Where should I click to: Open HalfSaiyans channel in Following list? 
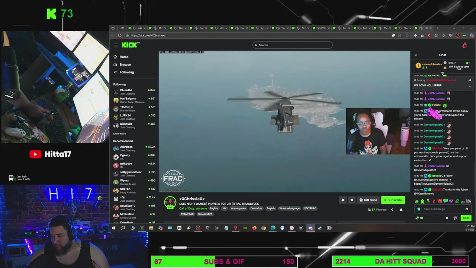pos(134,100)
